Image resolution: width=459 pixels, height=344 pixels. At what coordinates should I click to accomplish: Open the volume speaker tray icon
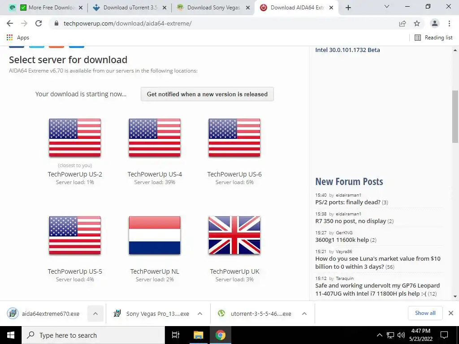(x=401, y=335)
